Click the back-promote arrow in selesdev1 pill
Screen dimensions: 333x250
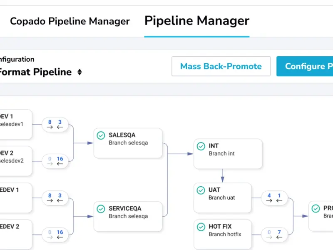click(60, 127)
